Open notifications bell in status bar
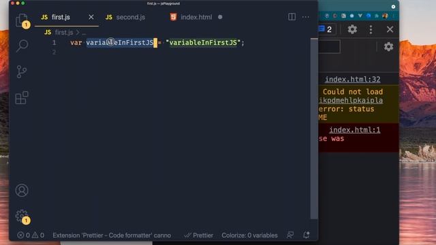 307,235
